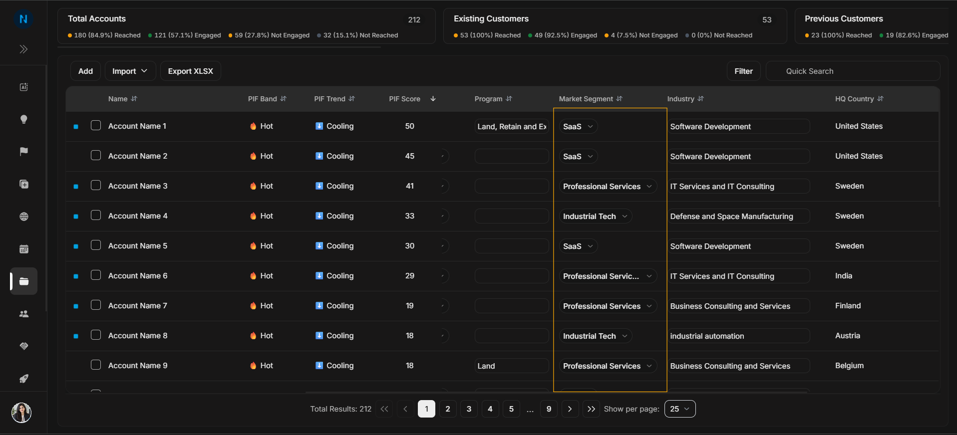The height and width of the screenshot is (435, 957).
Task: Open the people sidebar icon
Action: click(x=23, y=314)
